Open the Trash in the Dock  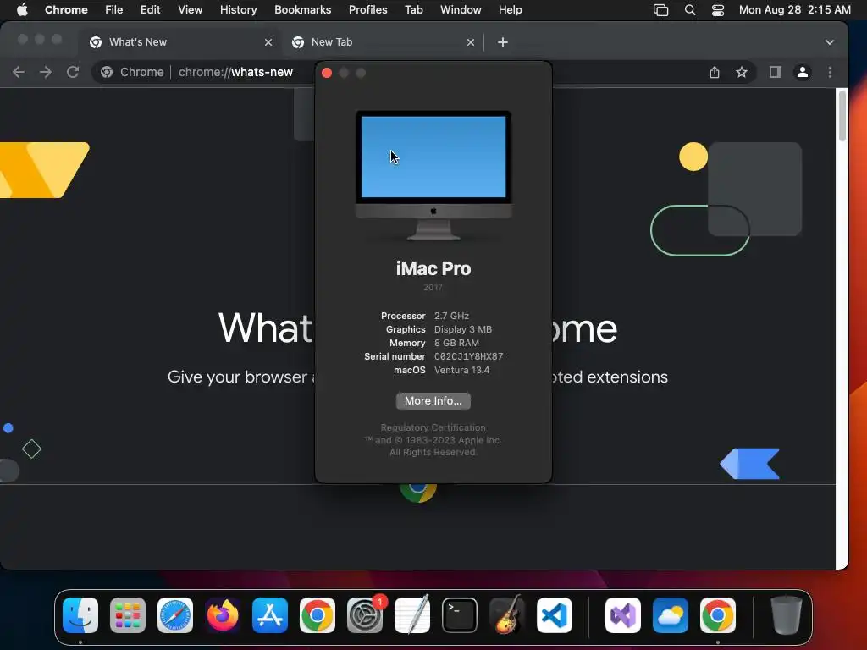pyautogui.click(x=786, y=615)
